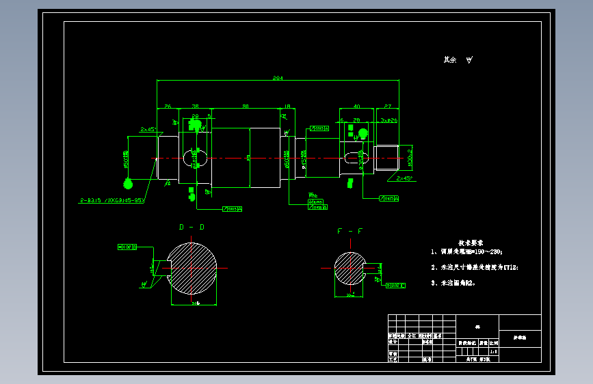Select the hatched circle of section D-D
Viewport: 593px width, 384px height.
click(x=192, y=268)
